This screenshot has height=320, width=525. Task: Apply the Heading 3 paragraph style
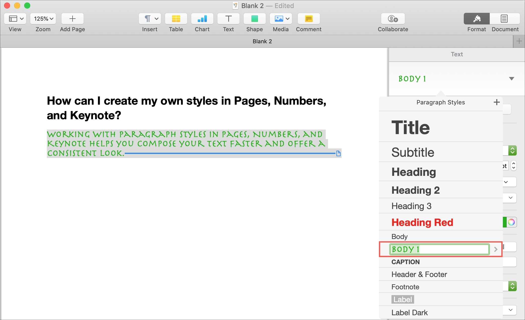click(441, 206)
